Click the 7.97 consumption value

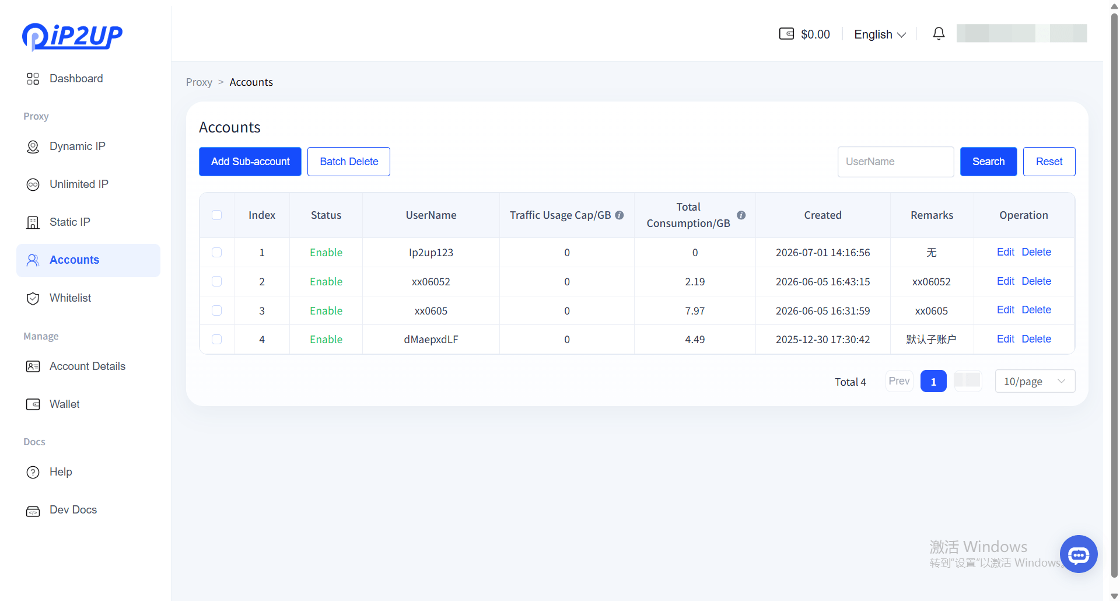[695, 311]
